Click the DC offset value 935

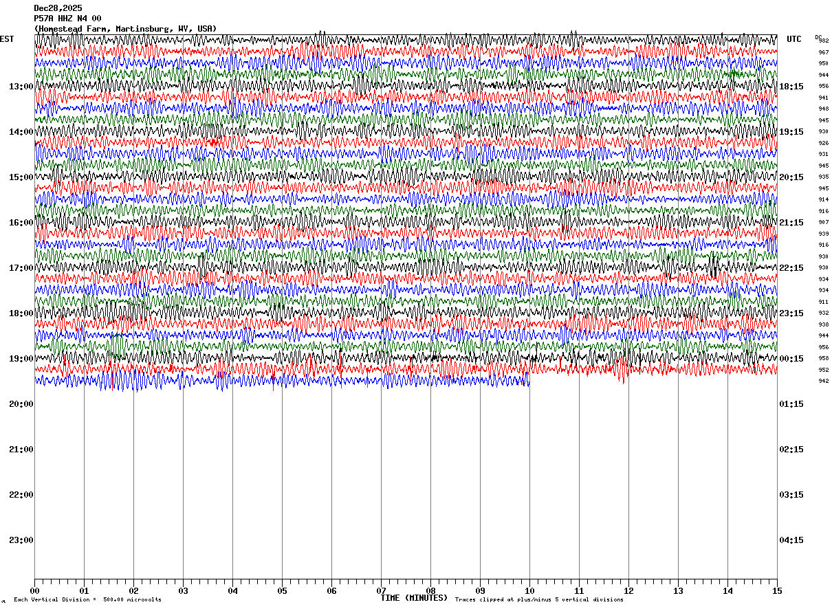[823, 177]
